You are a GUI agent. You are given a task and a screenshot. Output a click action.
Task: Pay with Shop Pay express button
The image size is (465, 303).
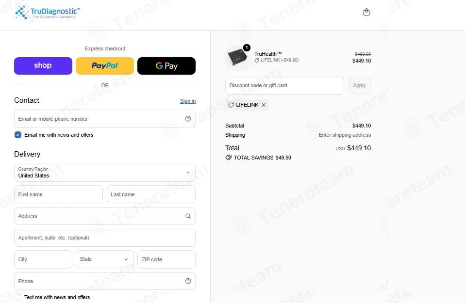click(43, 66)
